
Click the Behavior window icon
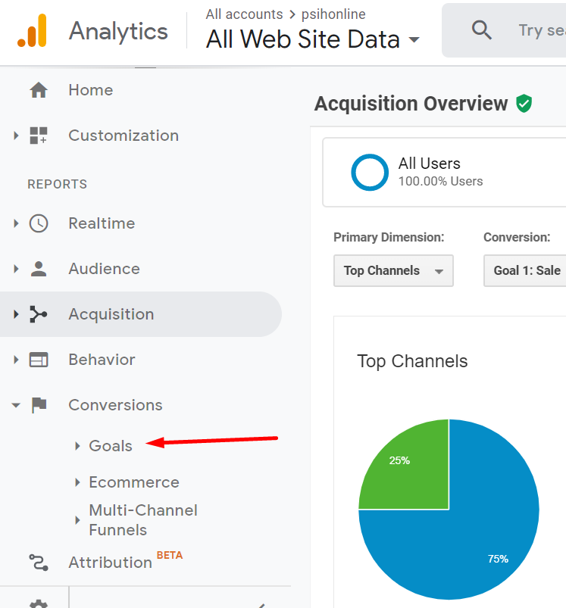pos(39,360)
